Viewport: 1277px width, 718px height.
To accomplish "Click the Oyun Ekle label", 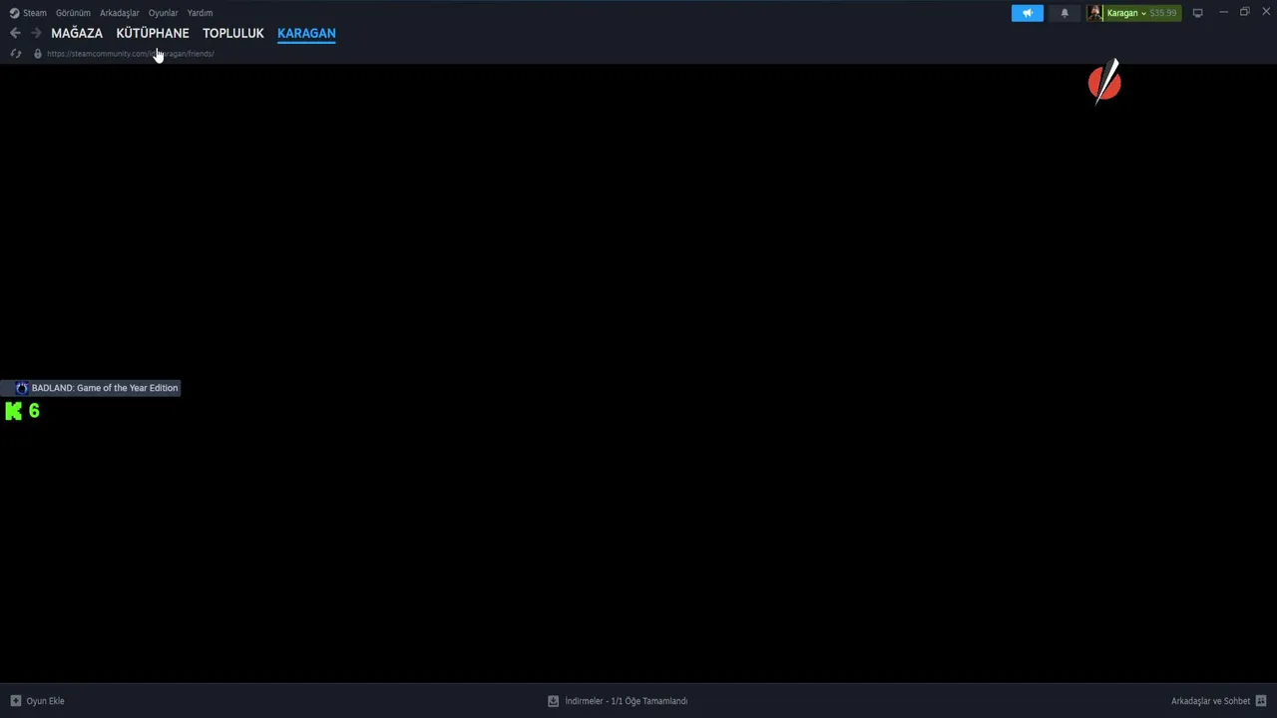I will click(x=45, y=701).
